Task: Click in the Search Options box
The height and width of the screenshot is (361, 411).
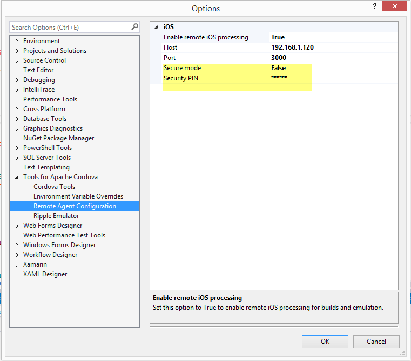Action: [x=69, y=27]
